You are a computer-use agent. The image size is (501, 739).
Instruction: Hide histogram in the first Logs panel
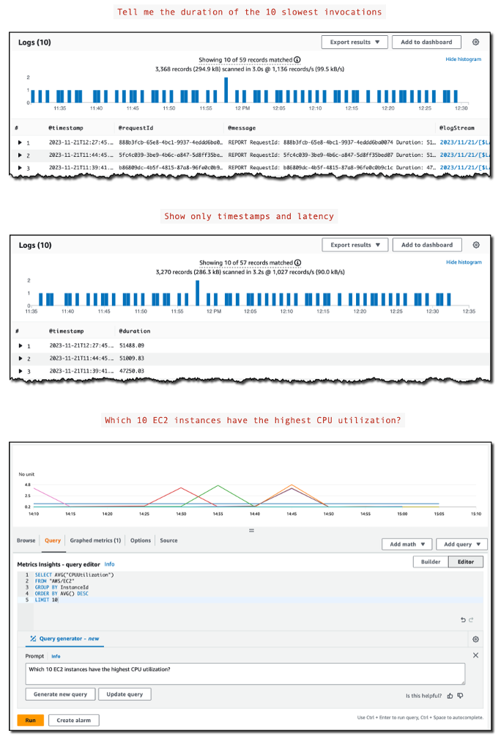pos(464,59)
